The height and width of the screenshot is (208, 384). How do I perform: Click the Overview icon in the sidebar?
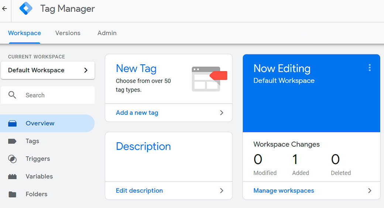(x=13, y=123)
